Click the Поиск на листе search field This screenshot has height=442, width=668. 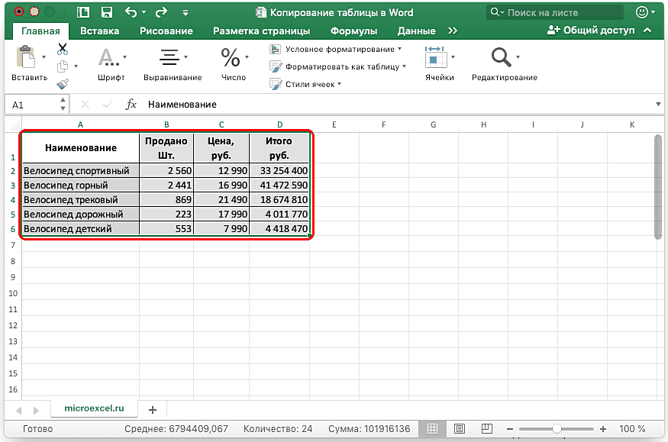555,12
